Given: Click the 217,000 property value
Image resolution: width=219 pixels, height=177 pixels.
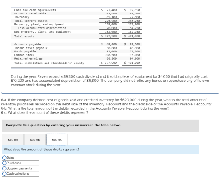Looking at the screenshot, I should (x=134, y=24).
